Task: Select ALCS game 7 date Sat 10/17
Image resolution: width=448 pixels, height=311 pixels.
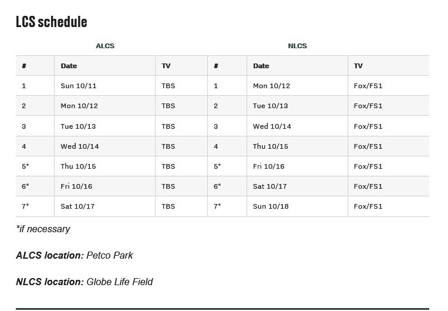Action: [x=78, y=206]
